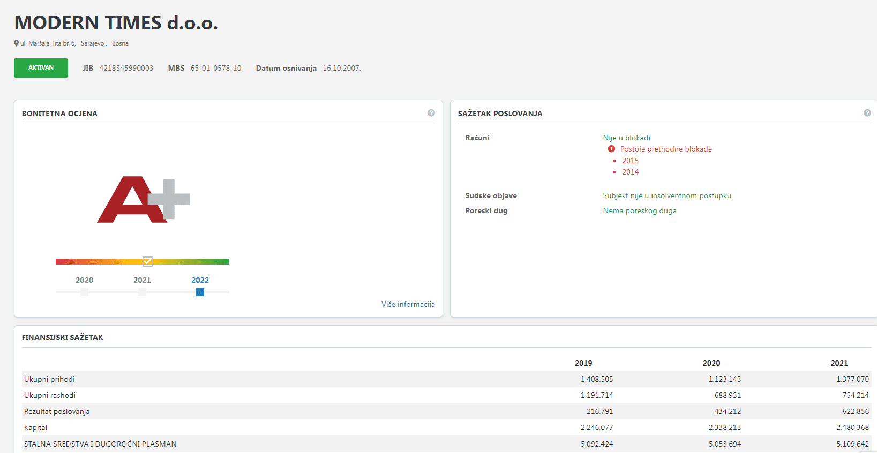Click the MBS number 65-01-0578-10
Viewport: 877px width, 453px height.
(x=216, y=68)
